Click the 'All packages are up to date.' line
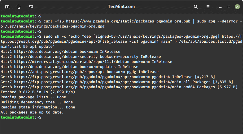The height and width of the screenshot is (134, 243). click(32, 112)
